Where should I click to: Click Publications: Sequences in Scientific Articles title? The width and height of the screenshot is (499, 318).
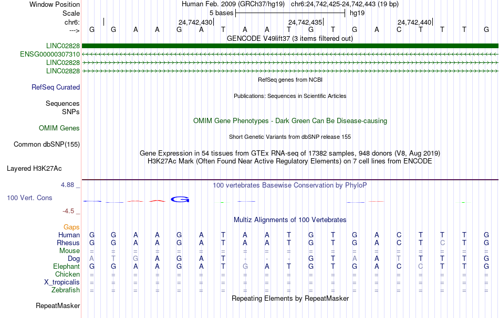tap(290, 96)
